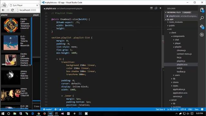Go back in the browser
This screenshot has width=206, height=116.
(3, 10)
